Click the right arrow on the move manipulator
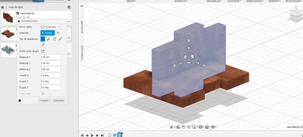Screen dimensions: 303x137 pyautogui.click(x=197, y=63)
